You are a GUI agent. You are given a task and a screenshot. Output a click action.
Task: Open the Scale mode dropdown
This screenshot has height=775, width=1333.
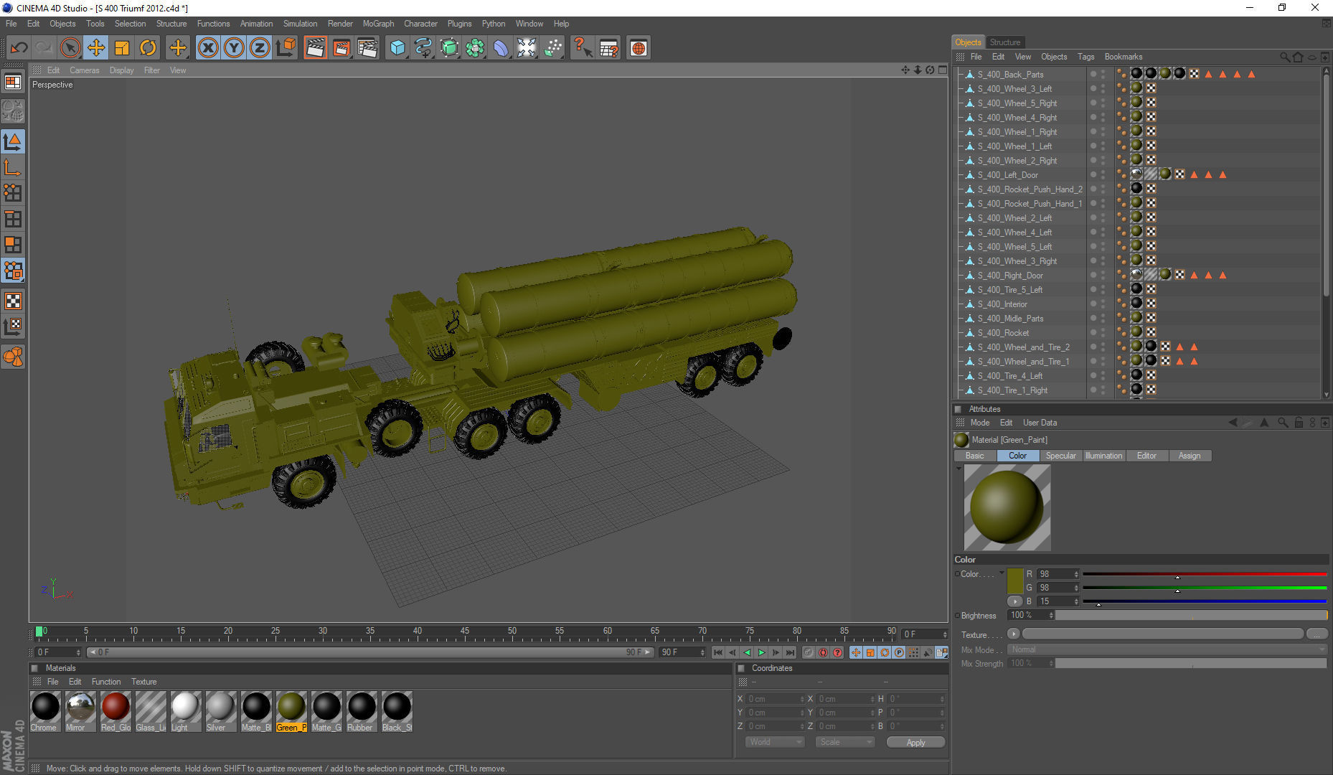tap(845, 742)
